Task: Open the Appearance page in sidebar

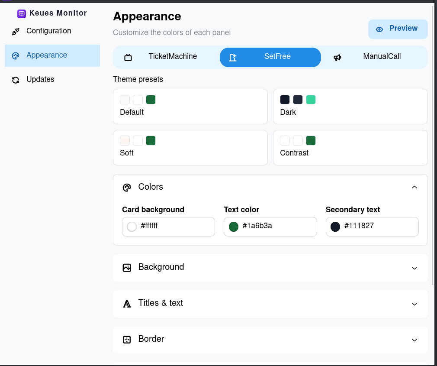Action: coord(52,55)
